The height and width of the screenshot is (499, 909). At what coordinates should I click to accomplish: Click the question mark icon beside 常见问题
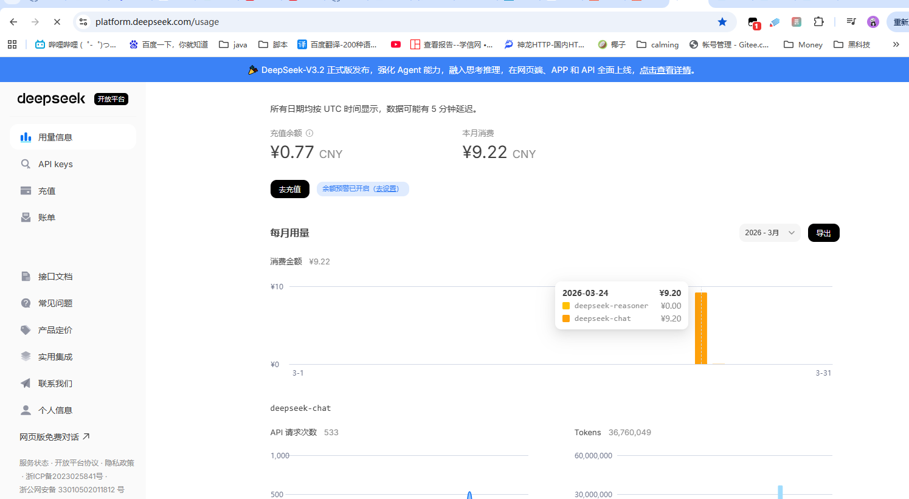coord(26,303)
